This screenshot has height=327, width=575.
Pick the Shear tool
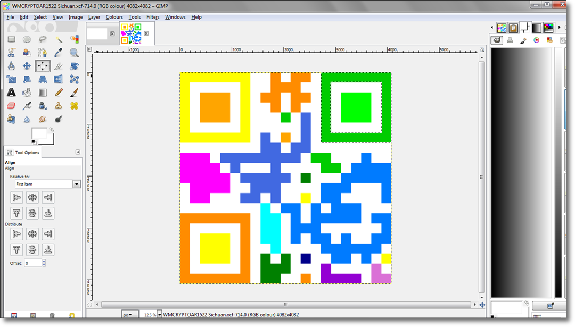[27, 79]
